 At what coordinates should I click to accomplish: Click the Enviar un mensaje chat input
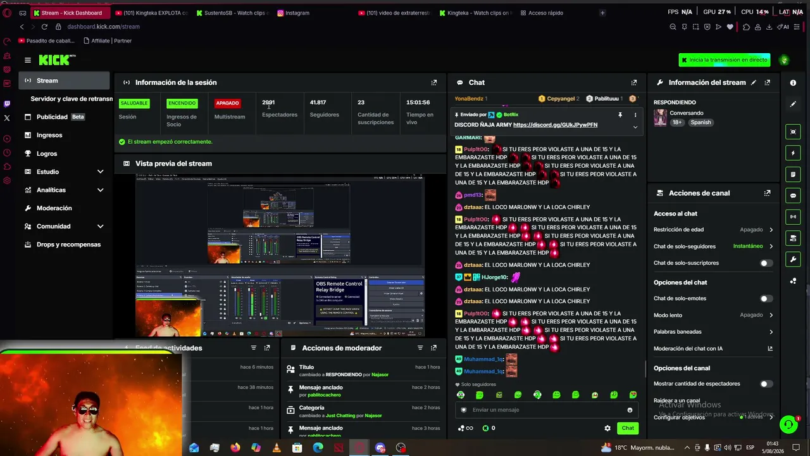(x=546, y=410)
